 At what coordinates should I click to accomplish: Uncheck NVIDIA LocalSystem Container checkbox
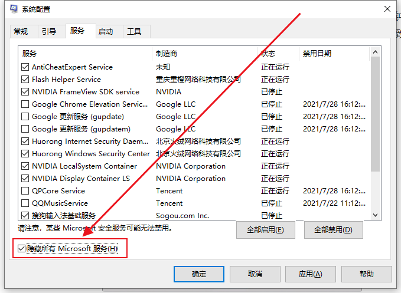point(25,166)
